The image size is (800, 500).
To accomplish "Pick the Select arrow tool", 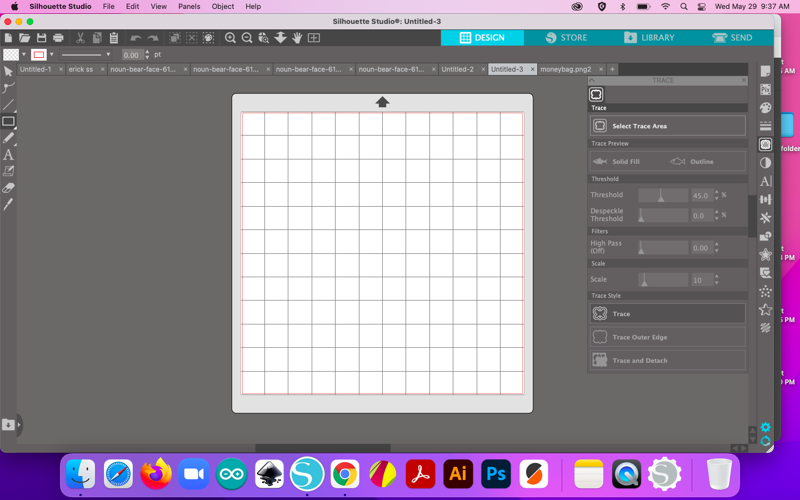I will point(8,71).
